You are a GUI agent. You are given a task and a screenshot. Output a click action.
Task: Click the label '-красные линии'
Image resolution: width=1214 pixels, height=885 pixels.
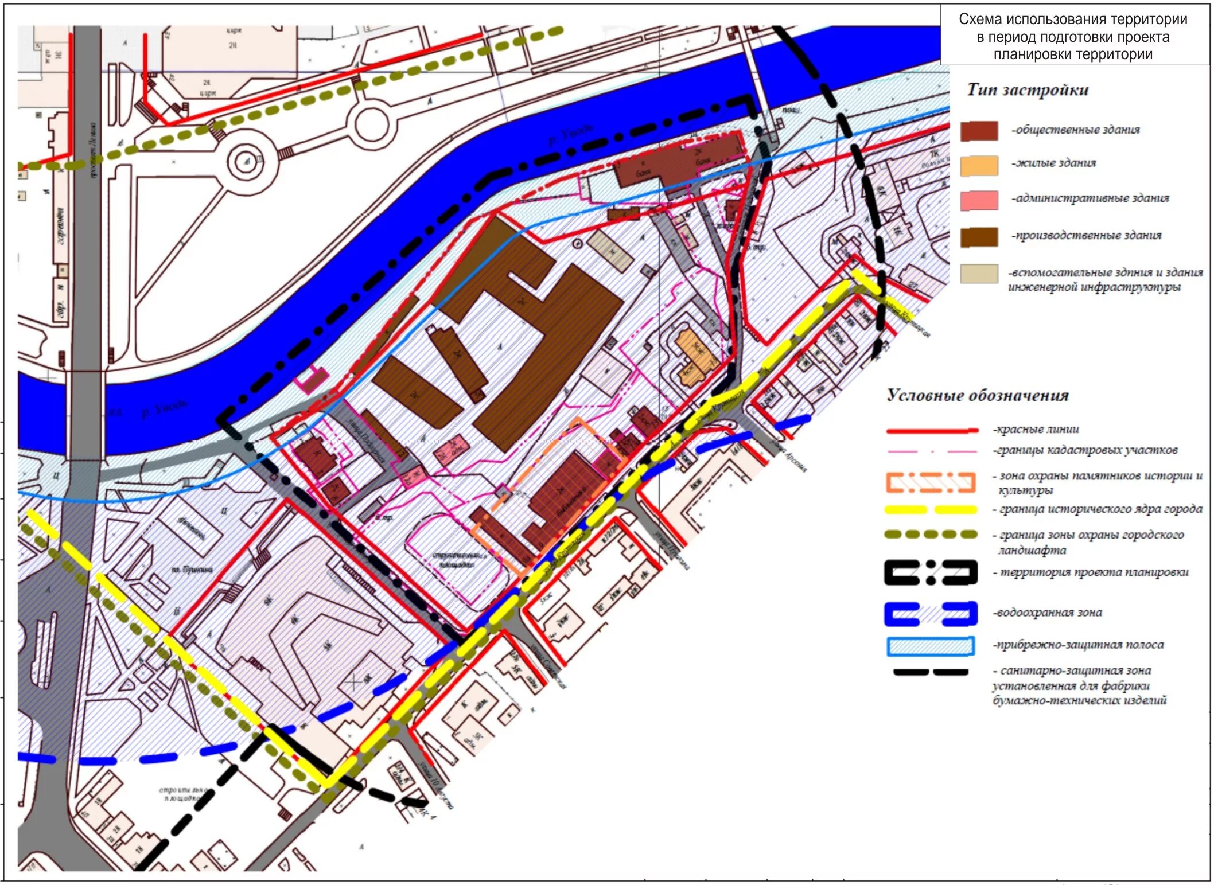click(1036, 430)
